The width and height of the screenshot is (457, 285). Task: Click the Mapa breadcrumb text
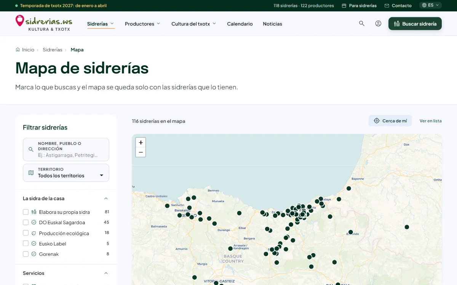pyautogui.click(x=77, y=50)
